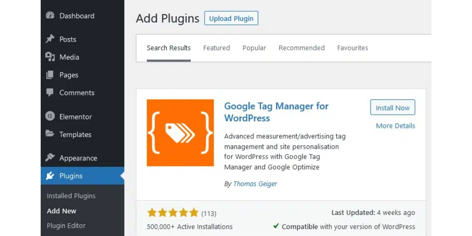The image size is (472, 236).
Task: Install Google Tag Manager with Install Now
Action: pyautogui.click(x=392, y=107)
